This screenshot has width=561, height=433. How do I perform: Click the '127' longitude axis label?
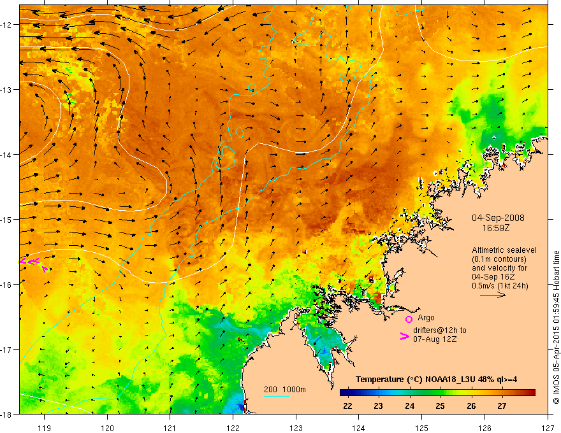coord(548,428)
